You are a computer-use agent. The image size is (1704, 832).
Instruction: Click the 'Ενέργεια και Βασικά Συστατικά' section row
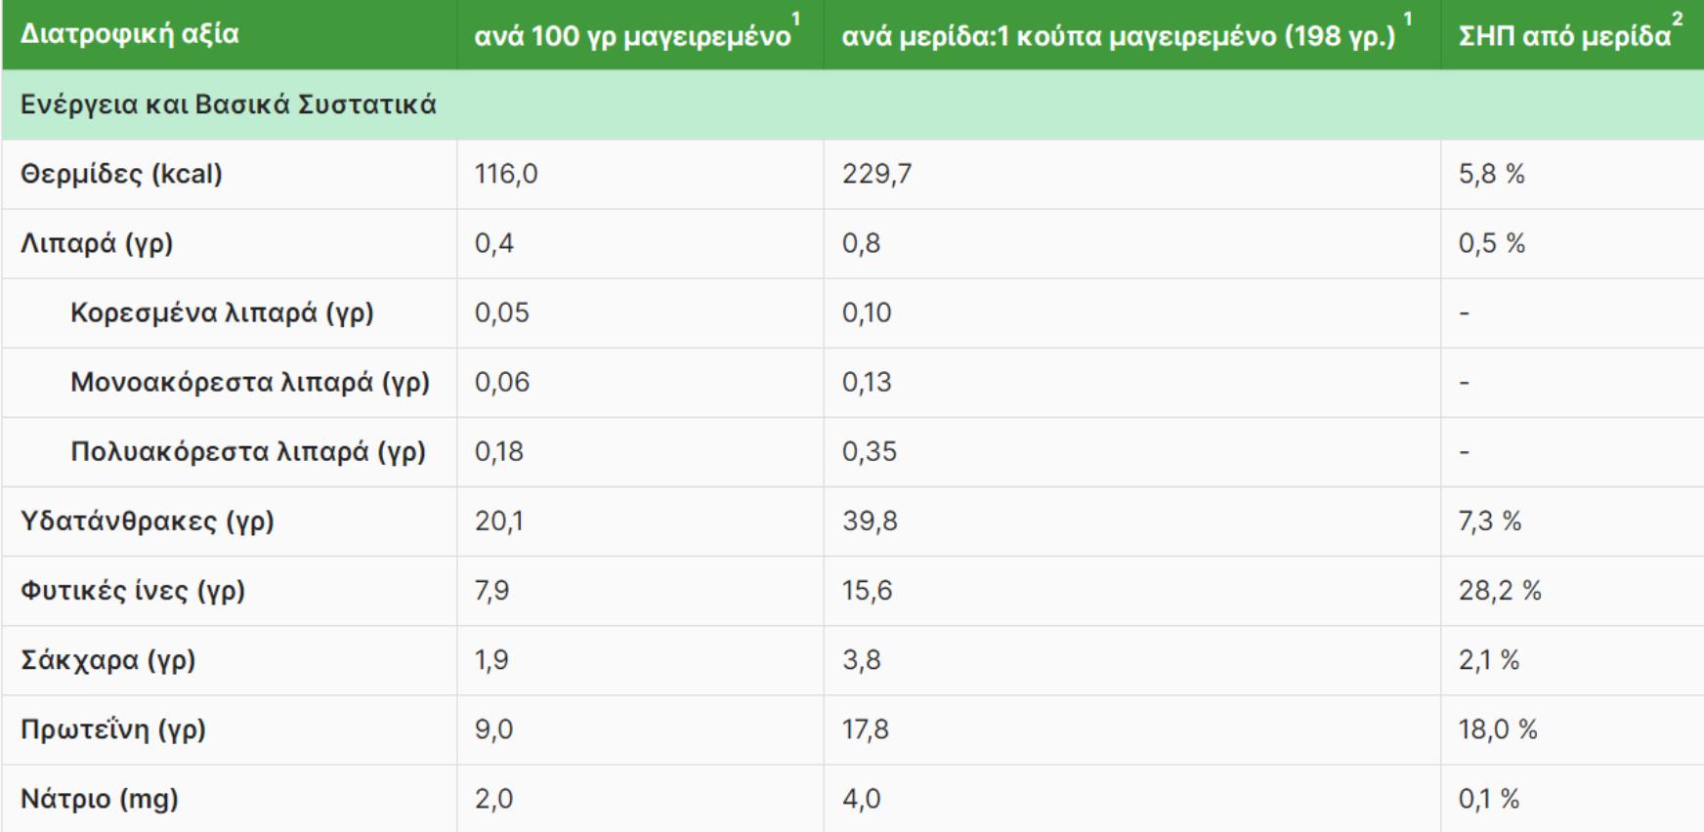click(229, 104)
